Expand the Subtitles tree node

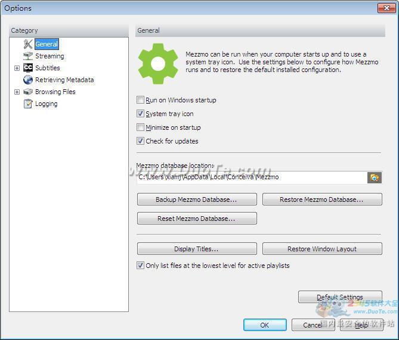coord(17,68)
